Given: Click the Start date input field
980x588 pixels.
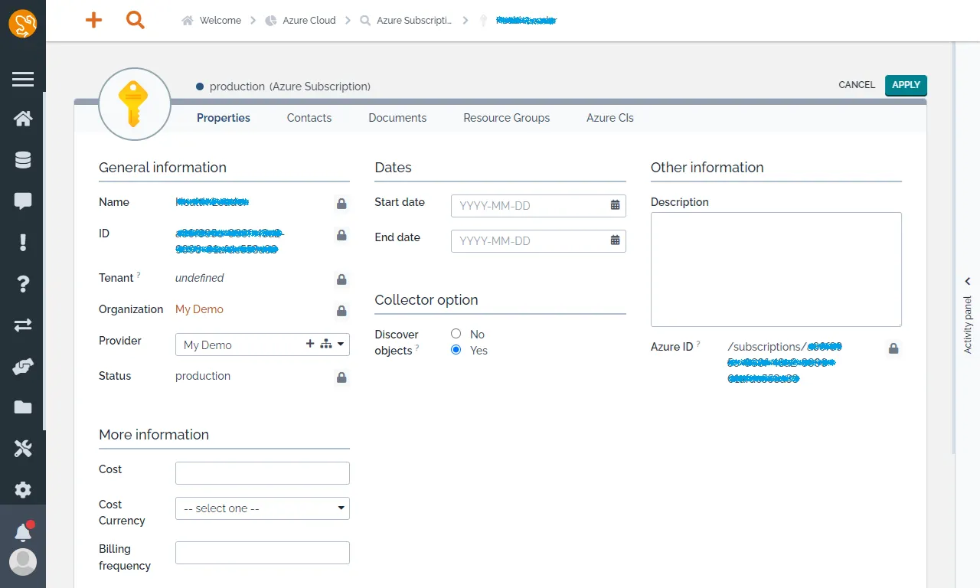Looking at the screenshot, I should [538, 206].
